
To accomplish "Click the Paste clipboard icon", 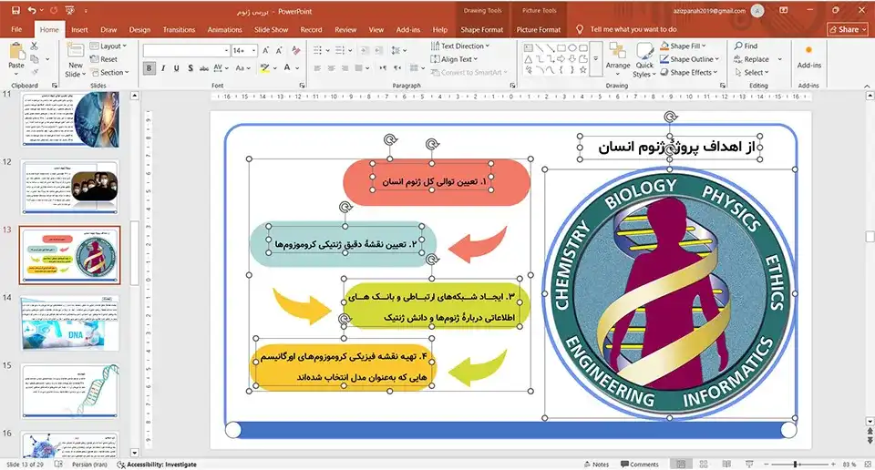I will pyautogui.click(x=16, y=51).
